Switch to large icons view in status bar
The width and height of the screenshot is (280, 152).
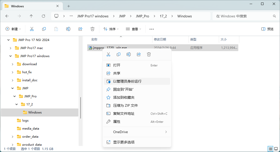[276, 149]
